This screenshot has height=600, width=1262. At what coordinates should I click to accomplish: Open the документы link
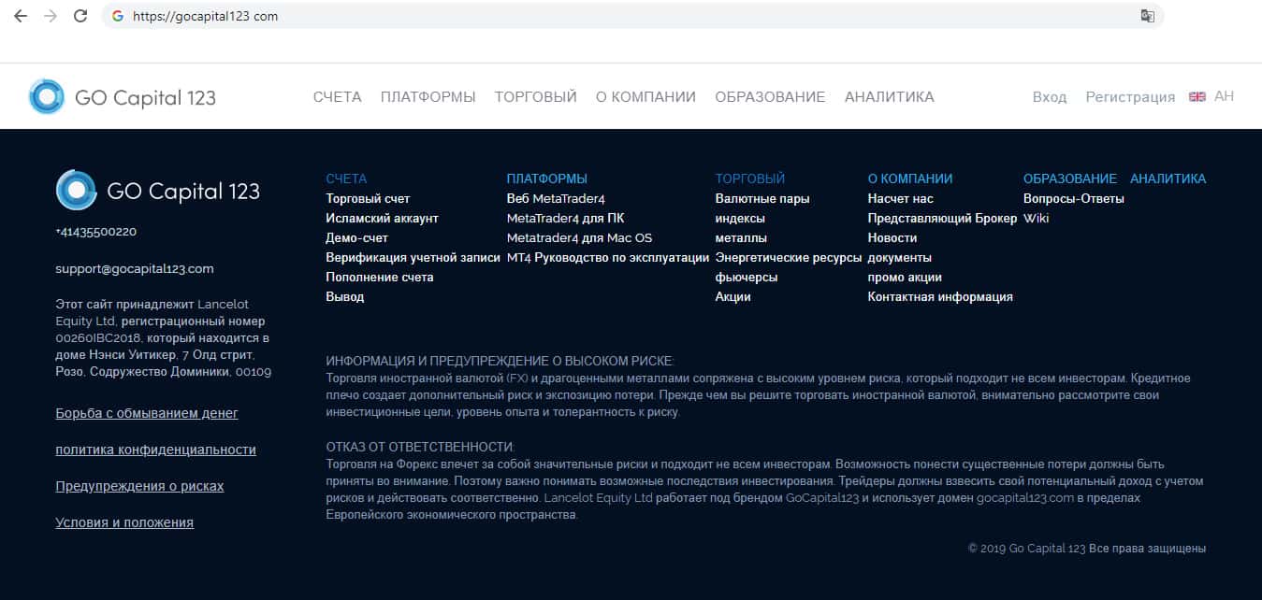(x=899, y=257)
